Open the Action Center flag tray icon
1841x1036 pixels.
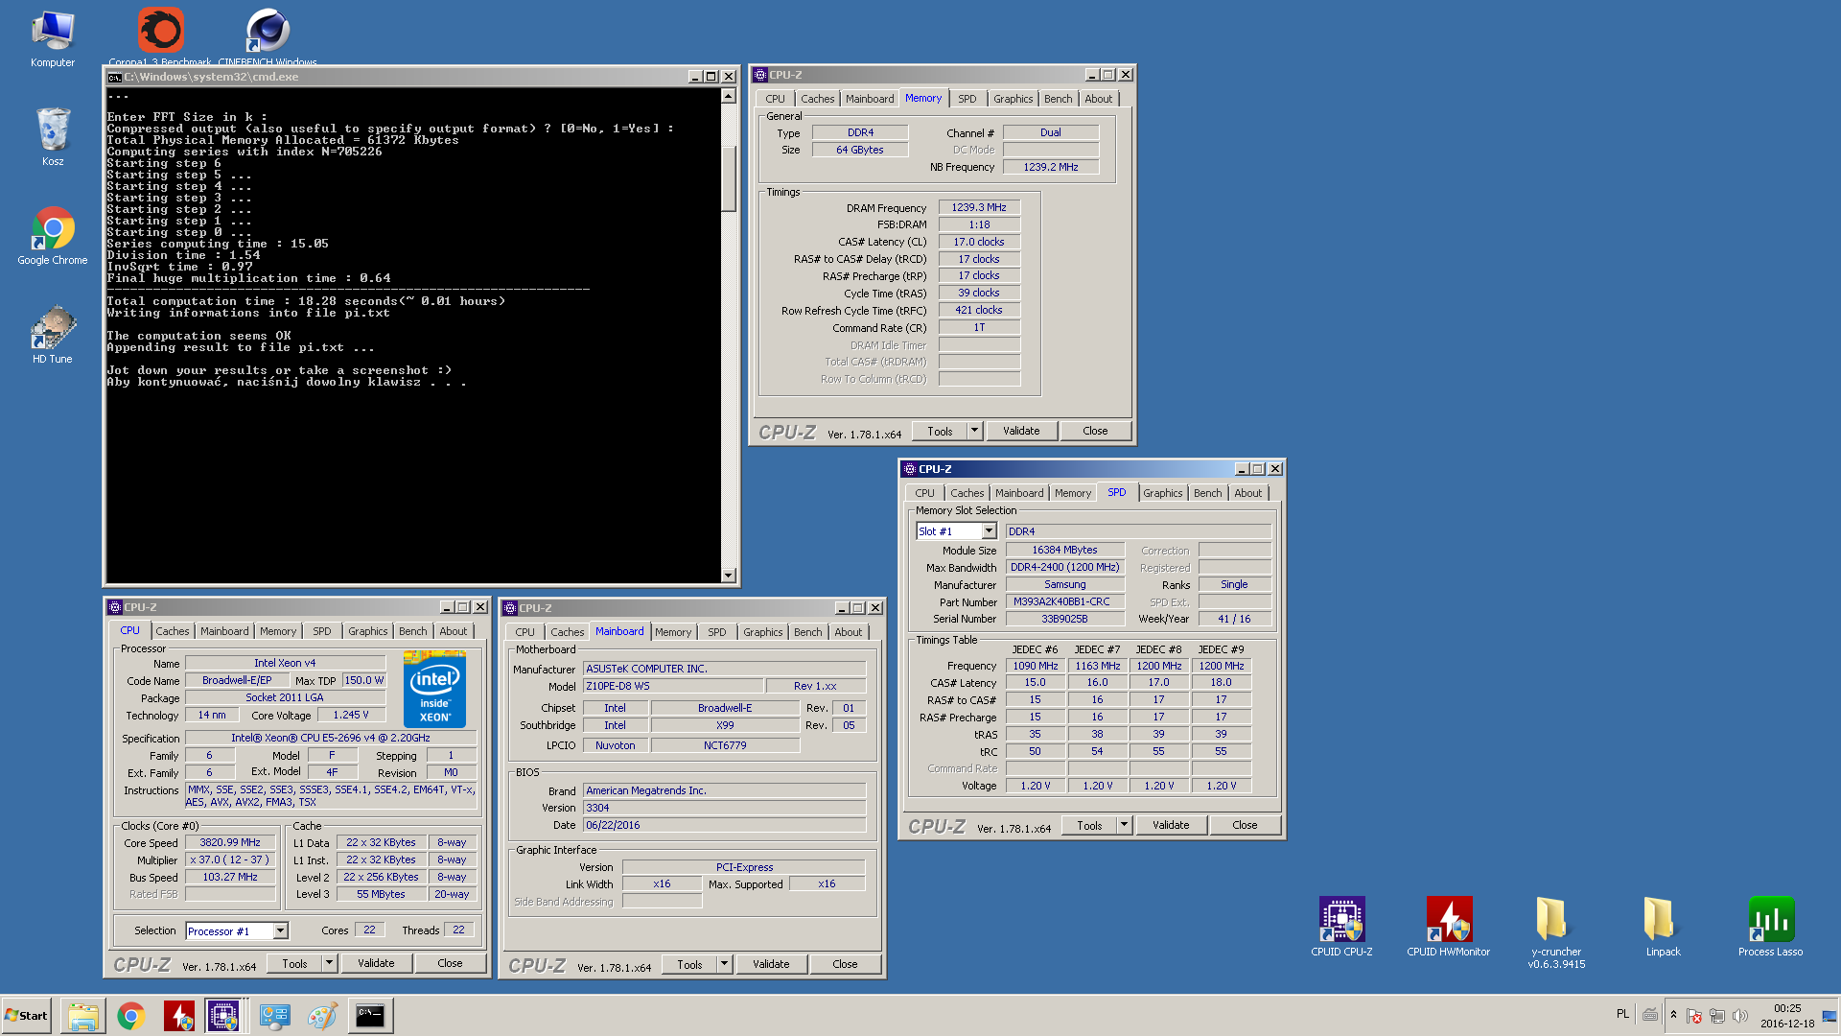tap(1694, 1016)
